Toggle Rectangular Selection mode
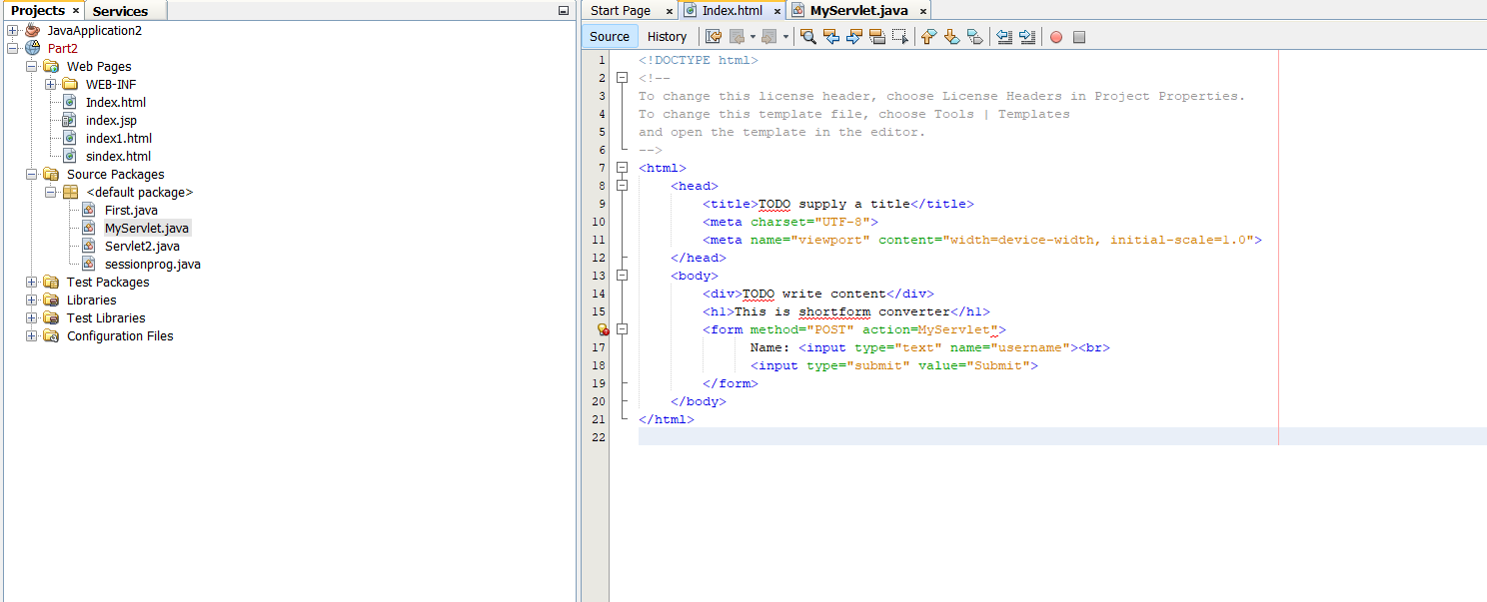Screen dimensions: 1487x602 (899, 37)
